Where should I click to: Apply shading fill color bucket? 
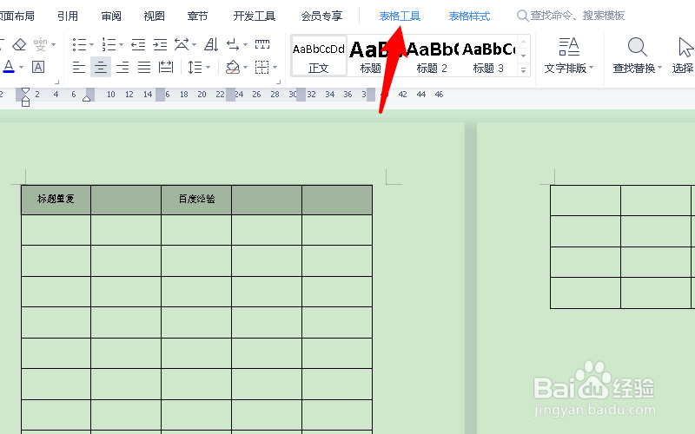click(x=233, y=68)
